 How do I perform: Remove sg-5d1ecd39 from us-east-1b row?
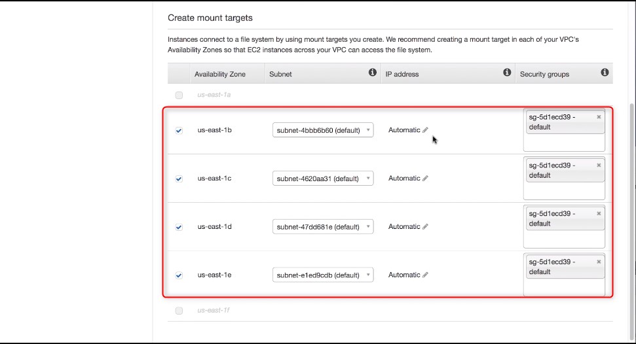pyautogui.click(x=599, y=116)
